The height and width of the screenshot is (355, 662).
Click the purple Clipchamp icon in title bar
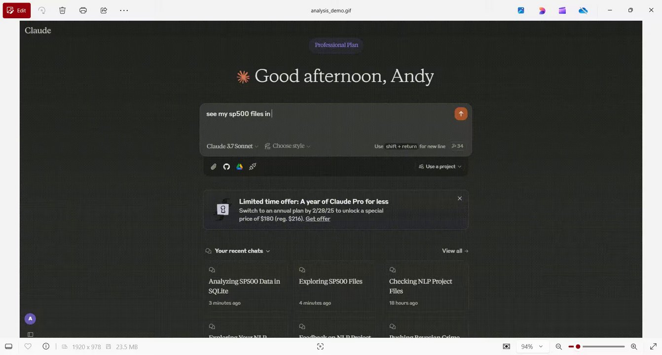click(x=562, y=10)
